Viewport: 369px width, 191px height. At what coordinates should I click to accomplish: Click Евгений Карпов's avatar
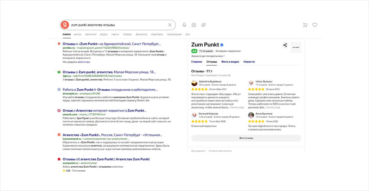[x=194, y=115]
